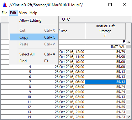The image size is (132, 120).
Task: Click the INST-VAL type cell
Action: tap(105, 47)
